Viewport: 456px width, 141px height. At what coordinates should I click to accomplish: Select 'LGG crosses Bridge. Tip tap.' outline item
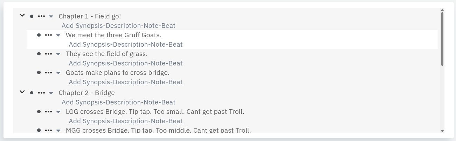click(155, 112)
